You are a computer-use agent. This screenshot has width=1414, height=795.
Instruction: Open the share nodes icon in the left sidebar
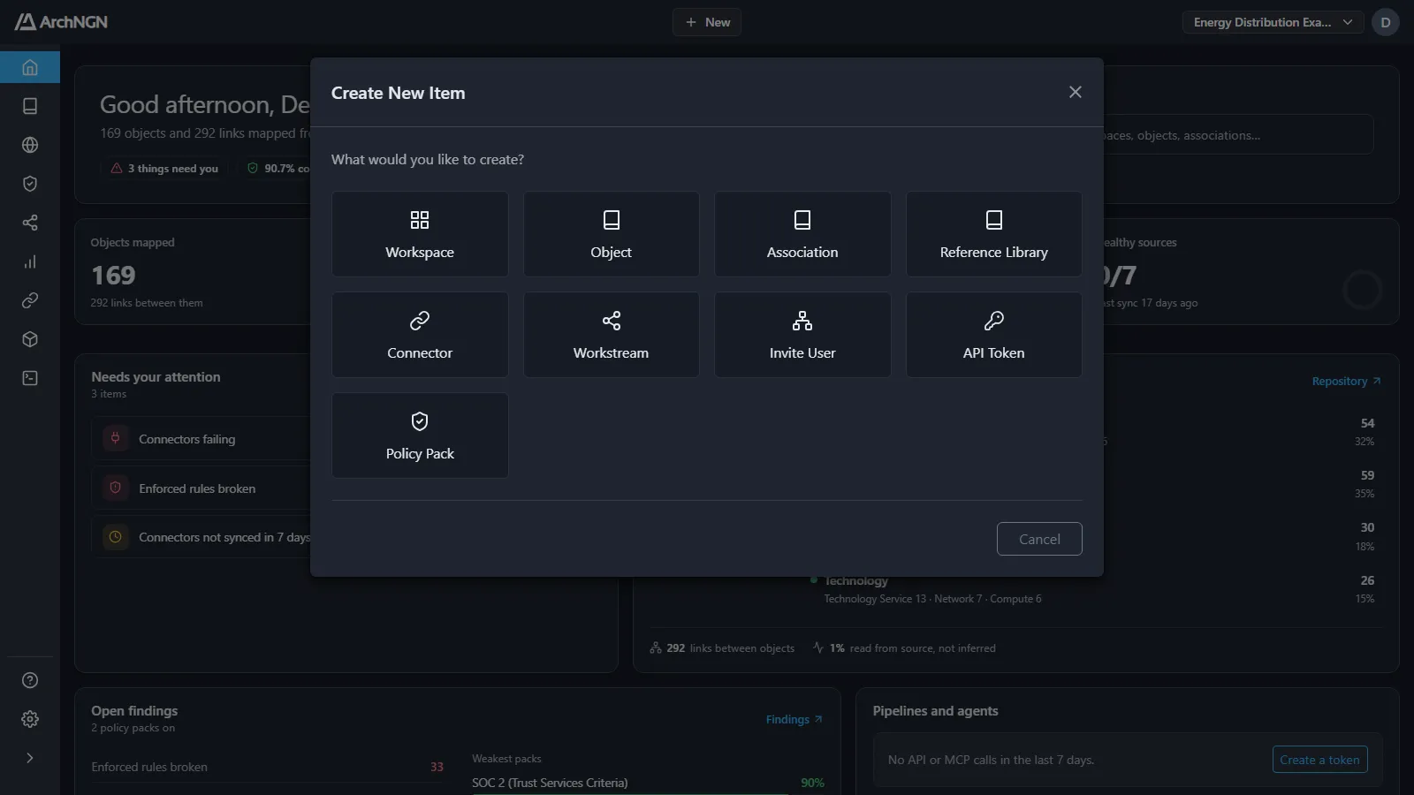[x=30, y=223]
